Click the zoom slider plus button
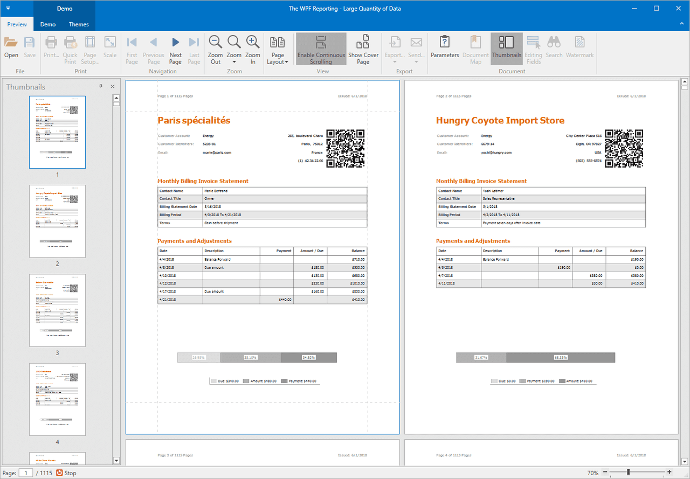This screenshot has width=690, height=479. [x=670, y=473]
